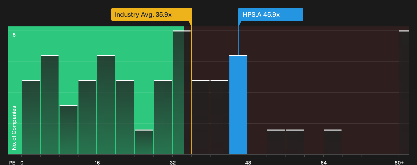
Task: Click the No. of Companies axis title
Action: point(14,128)
